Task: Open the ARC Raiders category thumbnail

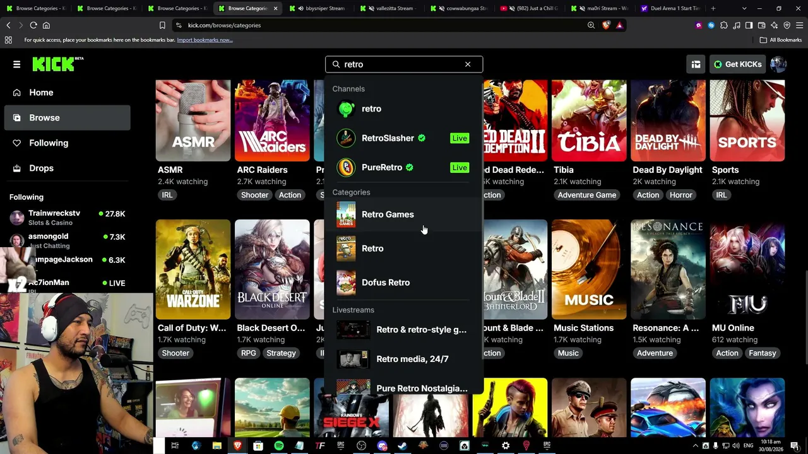Action: [x=272, y=120]
